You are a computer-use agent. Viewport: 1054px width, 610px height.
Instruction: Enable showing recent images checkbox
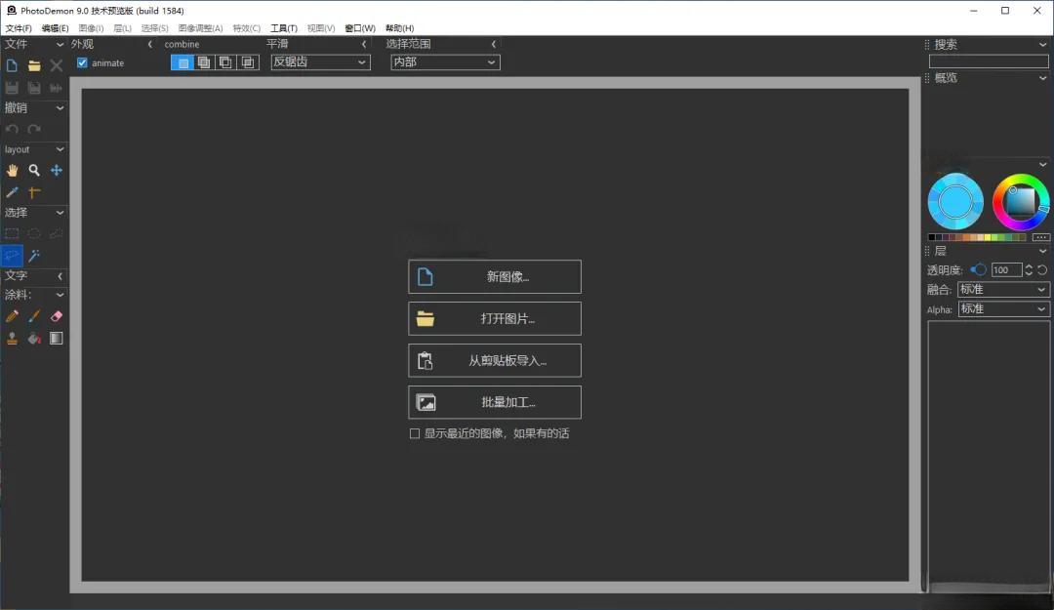(415, 433)
